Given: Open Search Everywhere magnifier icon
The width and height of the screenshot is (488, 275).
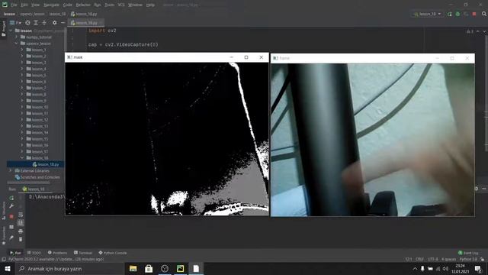Looking at the screenshot, I should pos(484,14).
